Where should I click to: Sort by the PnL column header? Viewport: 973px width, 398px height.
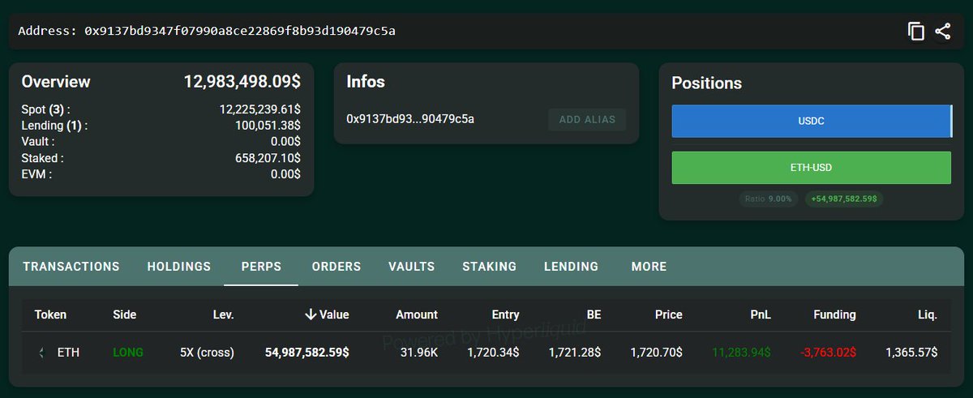pyautogui.click(x=761, y=315)
